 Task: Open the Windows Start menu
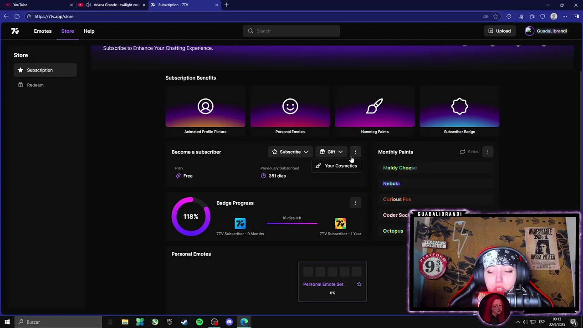[x=7, y=322]
